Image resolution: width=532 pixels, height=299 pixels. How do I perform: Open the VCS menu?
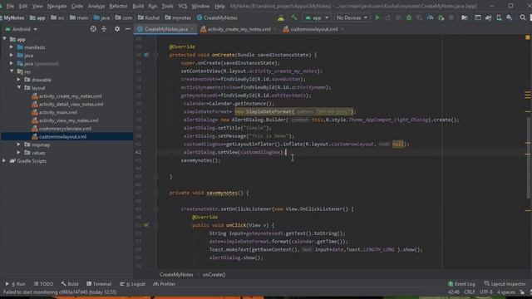pyautogui.click(x=183, y=6)
